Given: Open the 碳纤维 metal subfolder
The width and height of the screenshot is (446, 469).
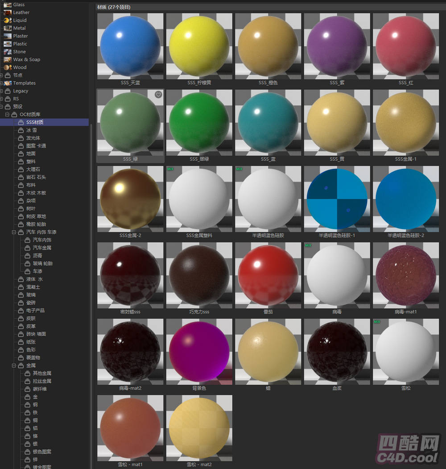Looking at the screenshot, I should pyautogui.click(x=39, y=389).
